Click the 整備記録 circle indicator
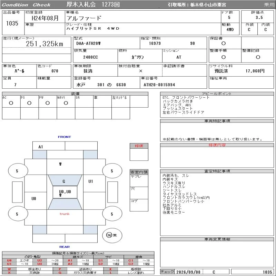The image size is (276, 276). click(258, 57)
